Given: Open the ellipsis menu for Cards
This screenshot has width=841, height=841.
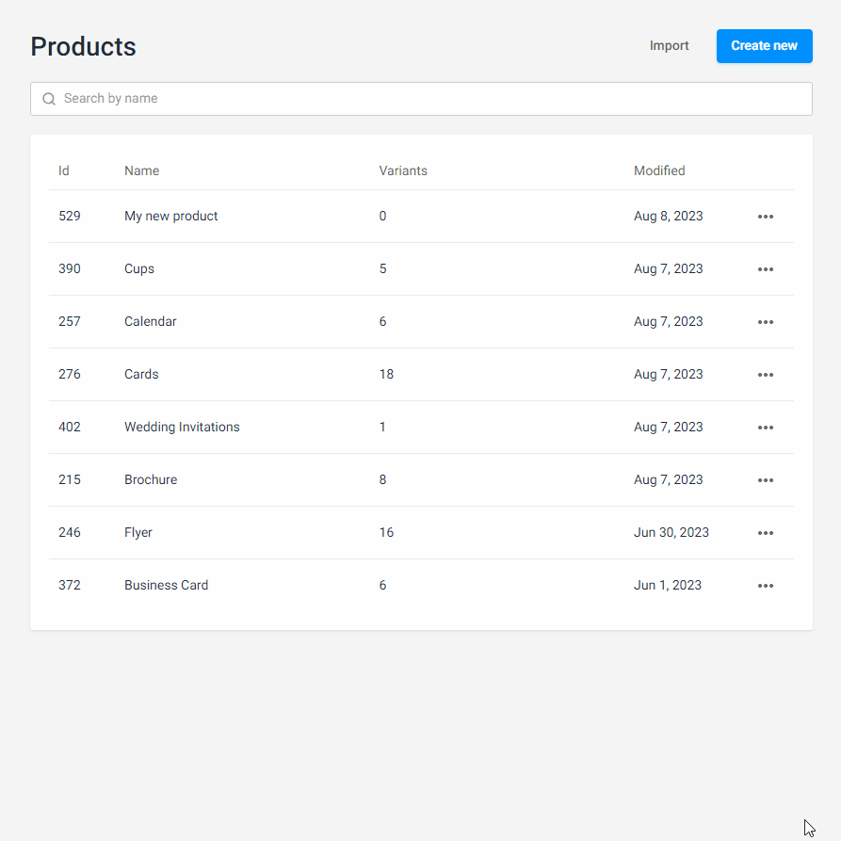Looking at the screenshot, I should [765, 375].
